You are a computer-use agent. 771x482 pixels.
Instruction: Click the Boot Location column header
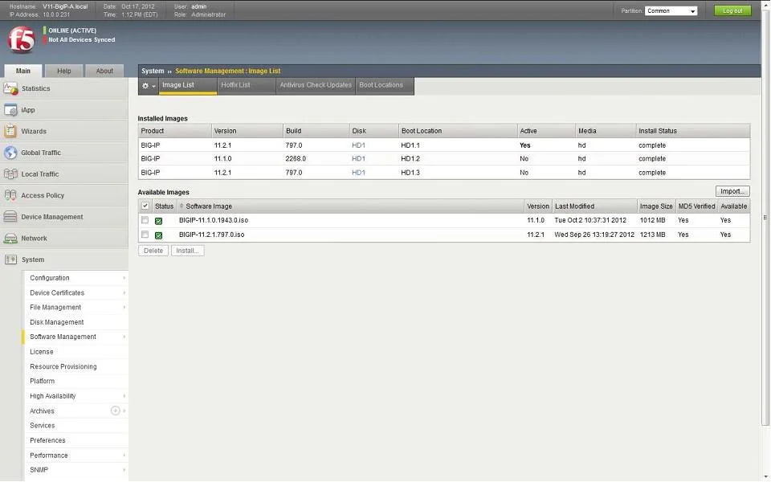tap(458, 131)
